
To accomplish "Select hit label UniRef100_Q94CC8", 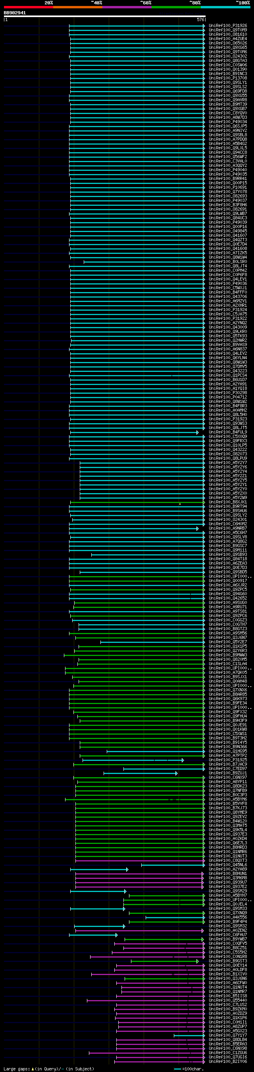I will coord(228,152).
